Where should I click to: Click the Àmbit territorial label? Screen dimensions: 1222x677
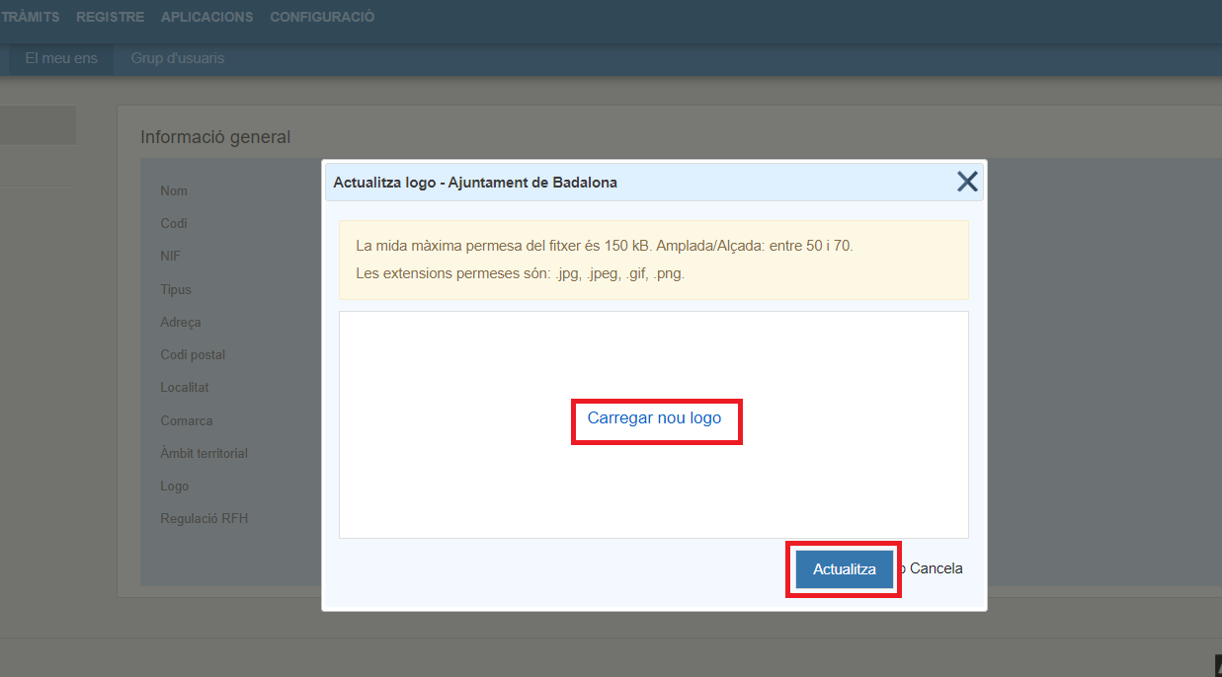204,454
